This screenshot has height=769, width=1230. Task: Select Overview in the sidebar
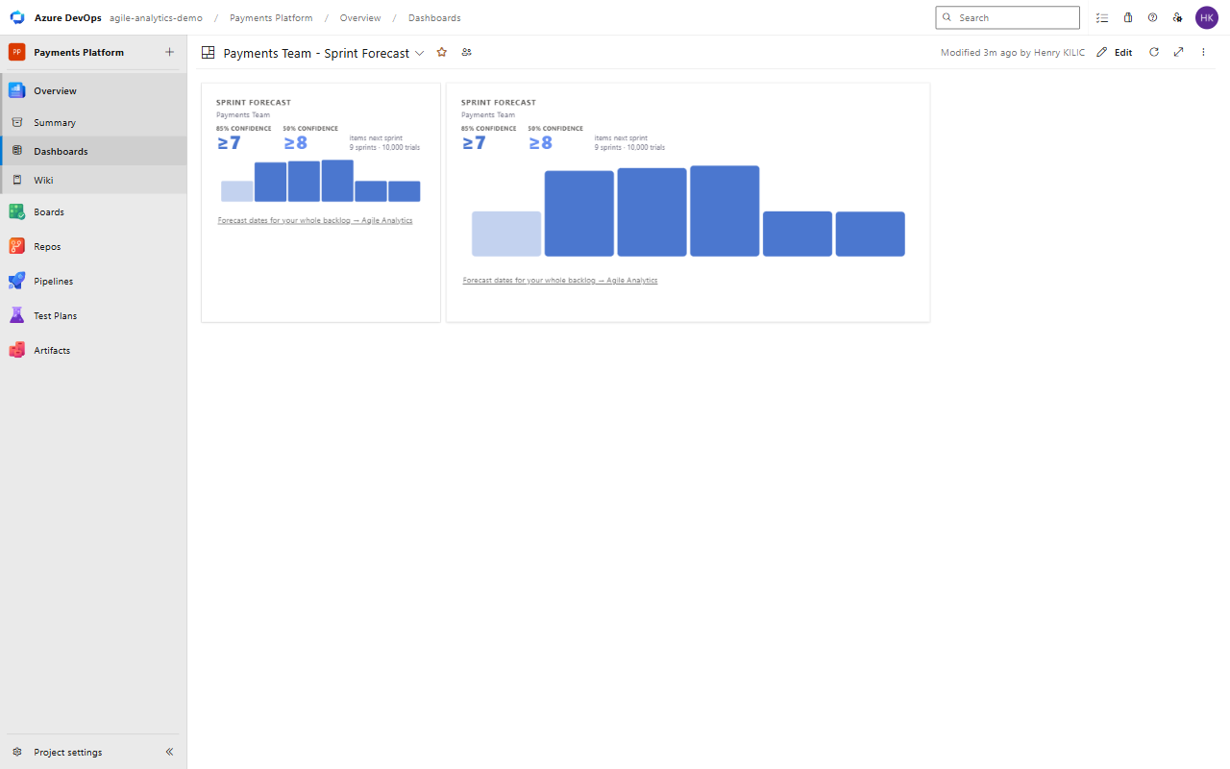point(93,90)
